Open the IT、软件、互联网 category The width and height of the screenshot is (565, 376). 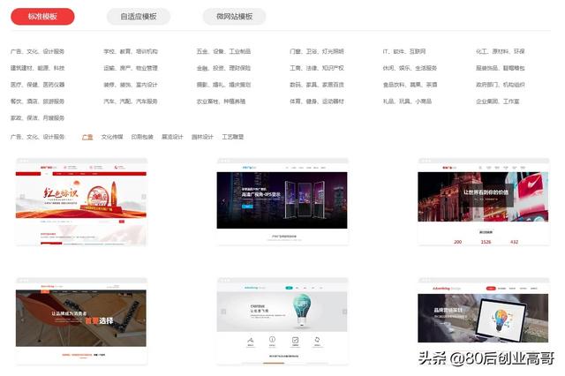[x=403, y=51]
